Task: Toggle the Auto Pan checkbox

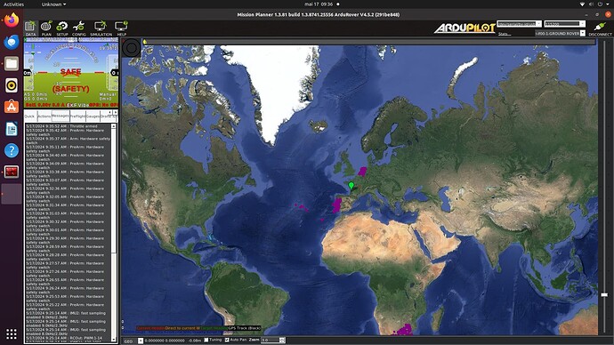Action: pyautogui.click(x=227, y=340)
